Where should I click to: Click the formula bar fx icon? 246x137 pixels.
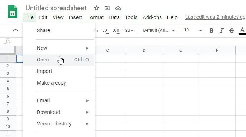click(x=8, y=41)
